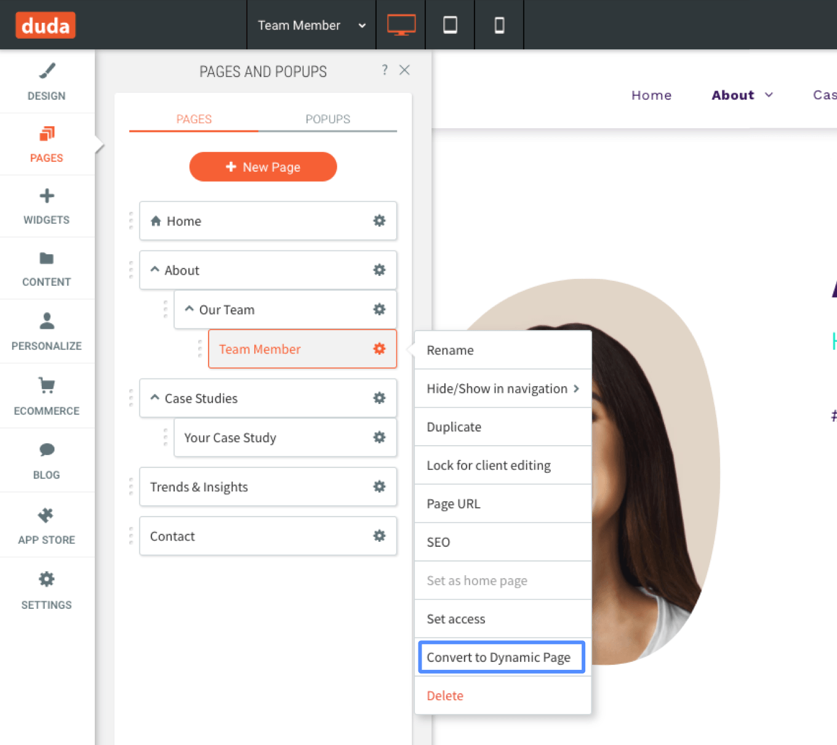Screen dimensions: 837x745
Task: Click the orange gear on Team Member
Action: click(x=380, y=348)
